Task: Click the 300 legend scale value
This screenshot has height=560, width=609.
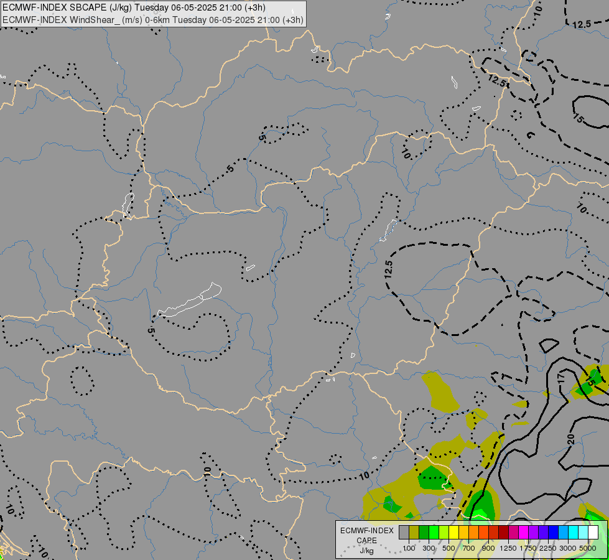Action: pyautogui.click(x=429, y=548)
